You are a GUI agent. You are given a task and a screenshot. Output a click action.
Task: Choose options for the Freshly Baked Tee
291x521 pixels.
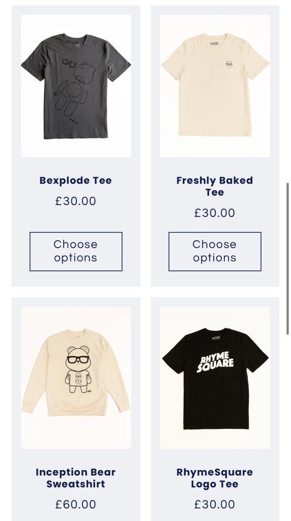(215, 251)
